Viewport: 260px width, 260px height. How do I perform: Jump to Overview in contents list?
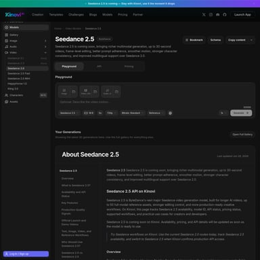click(x=68, y=179)
